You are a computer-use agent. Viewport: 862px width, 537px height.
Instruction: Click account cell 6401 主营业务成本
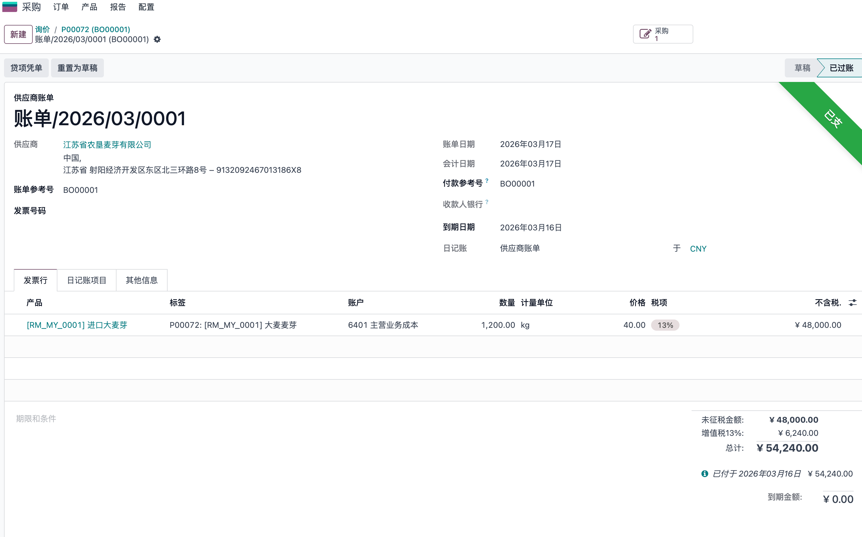click(x=383, y=325)
